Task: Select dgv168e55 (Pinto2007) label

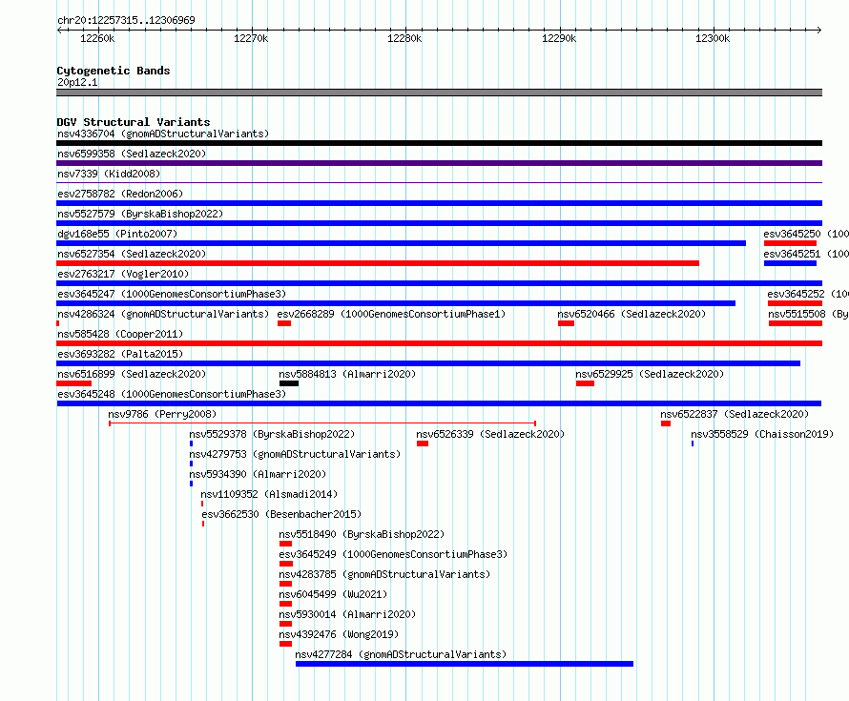Action: (117, 234)
